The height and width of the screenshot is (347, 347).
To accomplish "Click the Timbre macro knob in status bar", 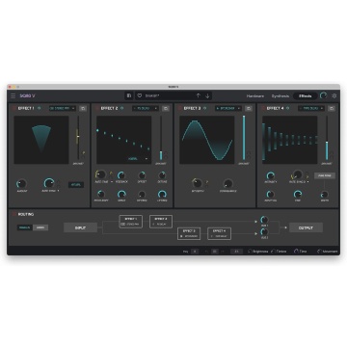I will [x=273, y=252].
